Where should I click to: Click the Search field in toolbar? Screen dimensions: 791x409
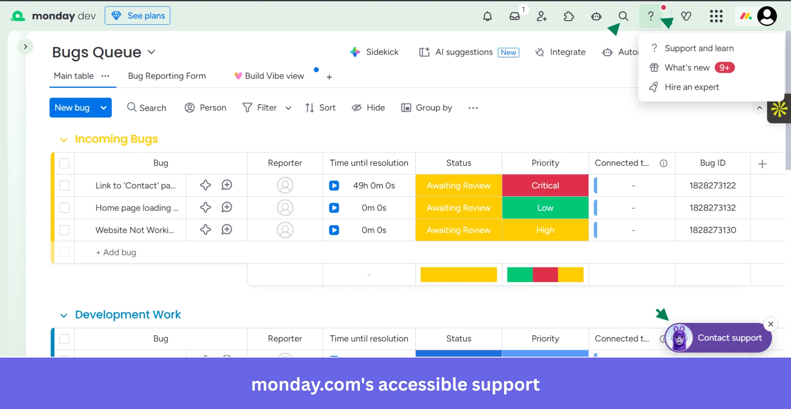[147, 108]
